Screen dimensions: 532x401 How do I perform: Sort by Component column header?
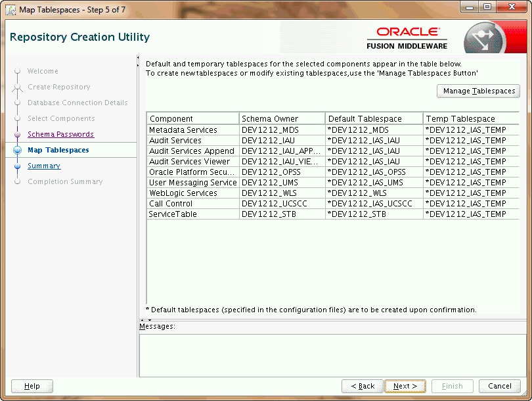pyautogui.click(x=193, y=118)
